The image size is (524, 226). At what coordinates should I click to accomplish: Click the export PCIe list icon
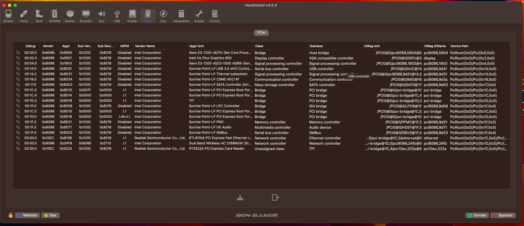(275, 197)
